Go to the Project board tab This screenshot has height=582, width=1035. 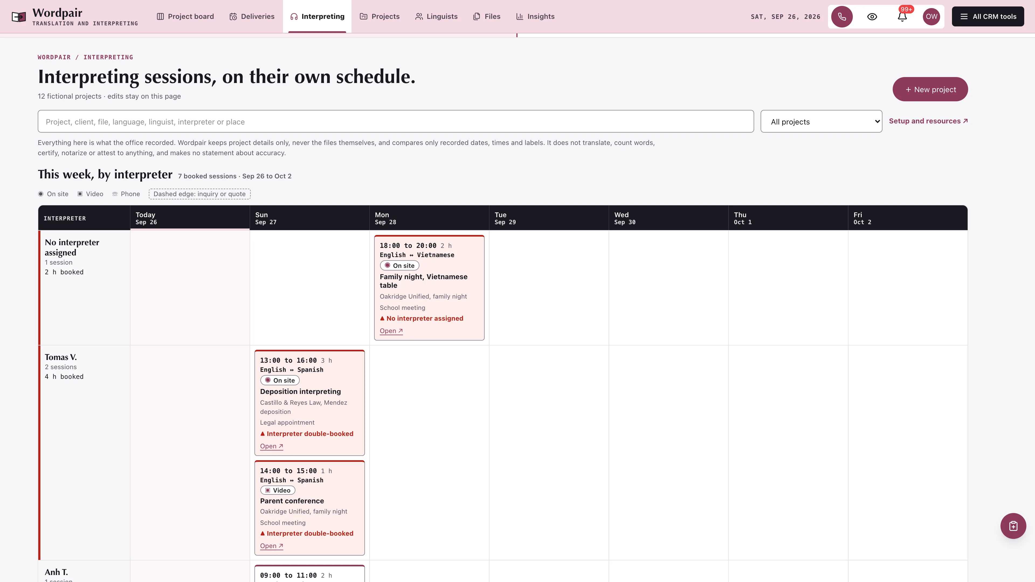(x=185, y=16)
